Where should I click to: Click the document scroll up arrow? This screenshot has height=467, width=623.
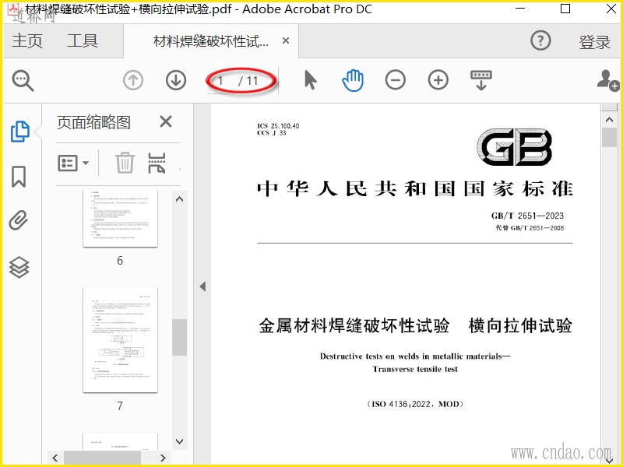pyautogui.click(x=609, y=120)
